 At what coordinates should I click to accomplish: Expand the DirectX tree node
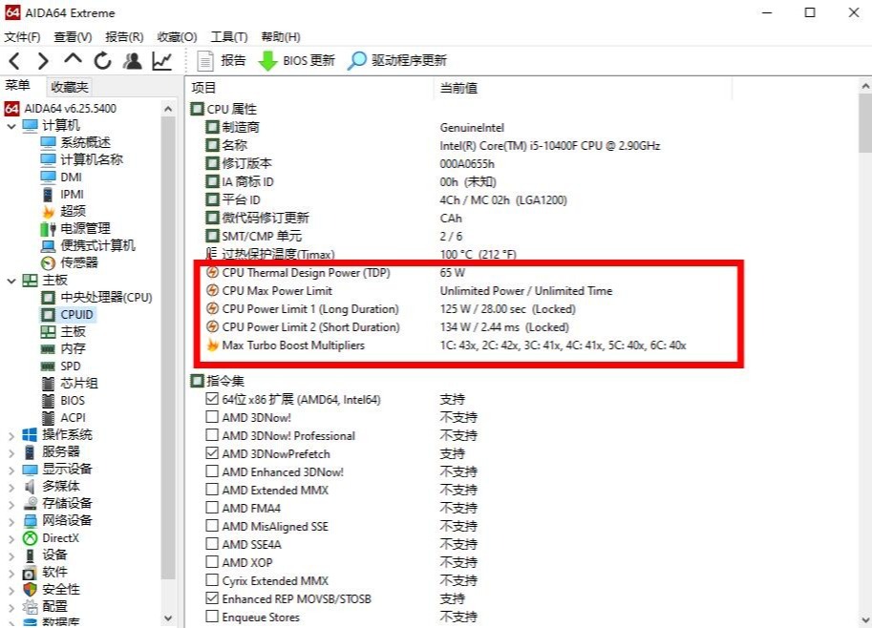coord(11,539)
